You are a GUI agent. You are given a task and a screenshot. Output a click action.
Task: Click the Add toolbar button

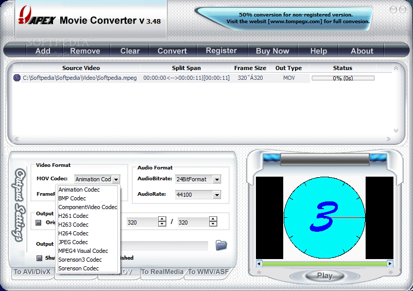click(x=43, y=51)
